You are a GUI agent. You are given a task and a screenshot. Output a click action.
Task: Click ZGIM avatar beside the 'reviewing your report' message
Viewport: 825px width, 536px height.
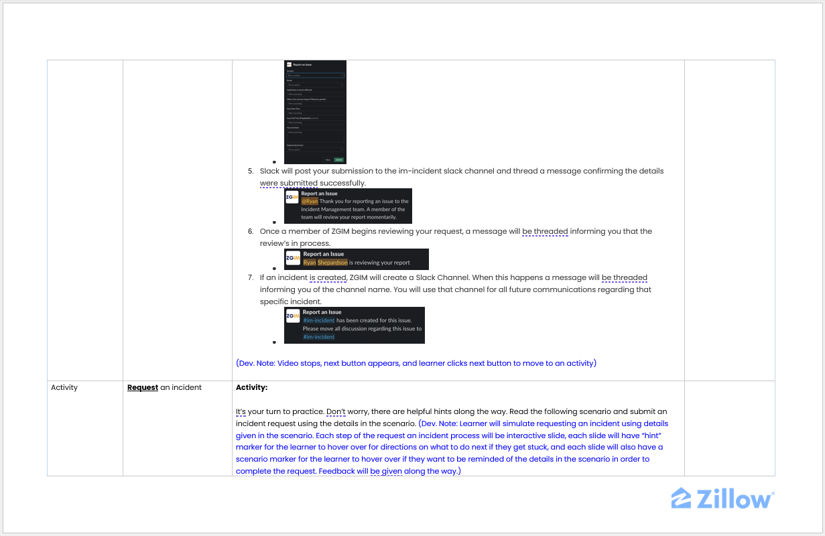(x=293, y=257)
